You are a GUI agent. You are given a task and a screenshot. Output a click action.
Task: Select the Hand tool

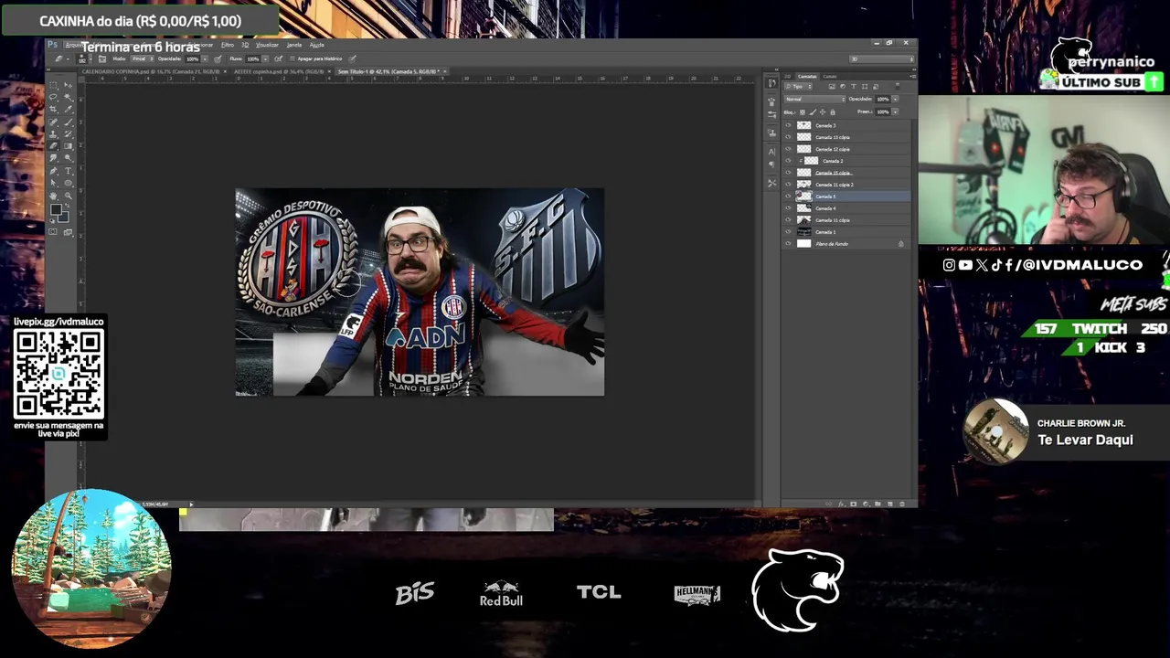(53, 196)
